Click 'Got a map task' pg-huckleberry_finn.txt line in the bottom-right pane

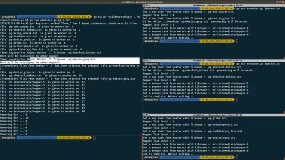tap(192, 132)
